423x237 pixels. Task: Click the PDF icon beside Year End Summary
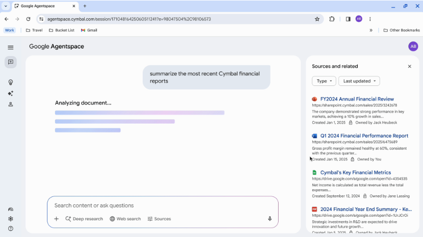tap(314, 210)
